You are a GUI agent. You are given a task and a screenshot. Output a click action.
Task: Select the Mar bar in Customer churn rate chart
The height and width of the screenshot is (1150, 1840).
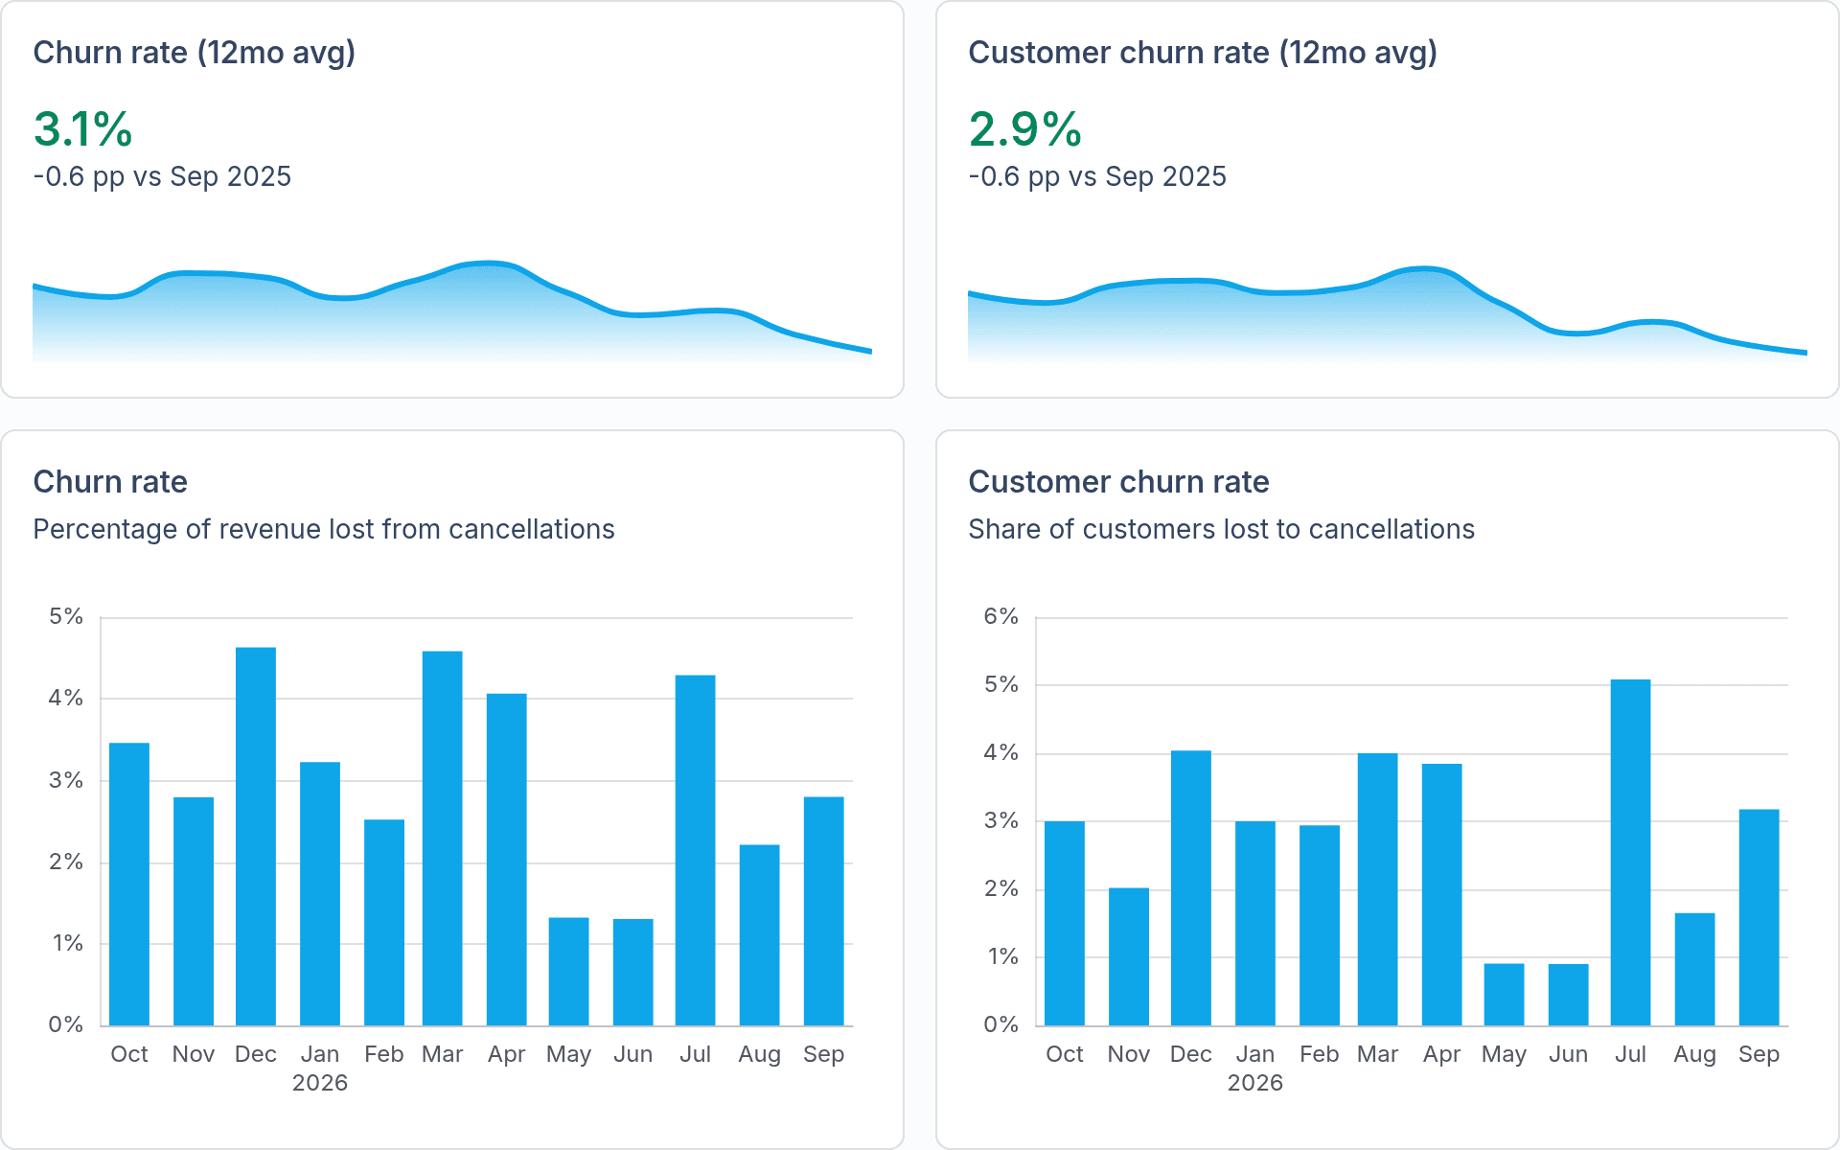1378,889
